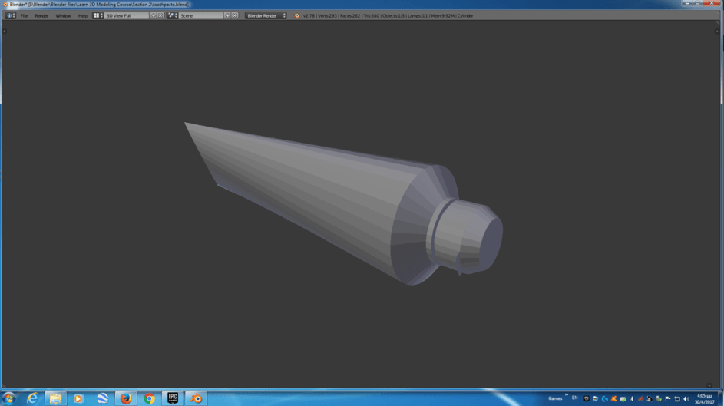Image resolution: width=724 pixels, height=406 pixels.
Task: Click the bottom-right region expand plus marker
Action: click(x=709, y=386)
